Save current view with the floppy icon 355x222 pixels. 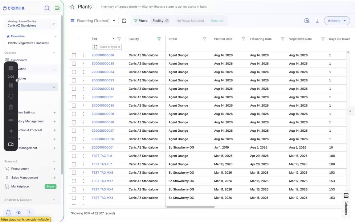(124, 21)
